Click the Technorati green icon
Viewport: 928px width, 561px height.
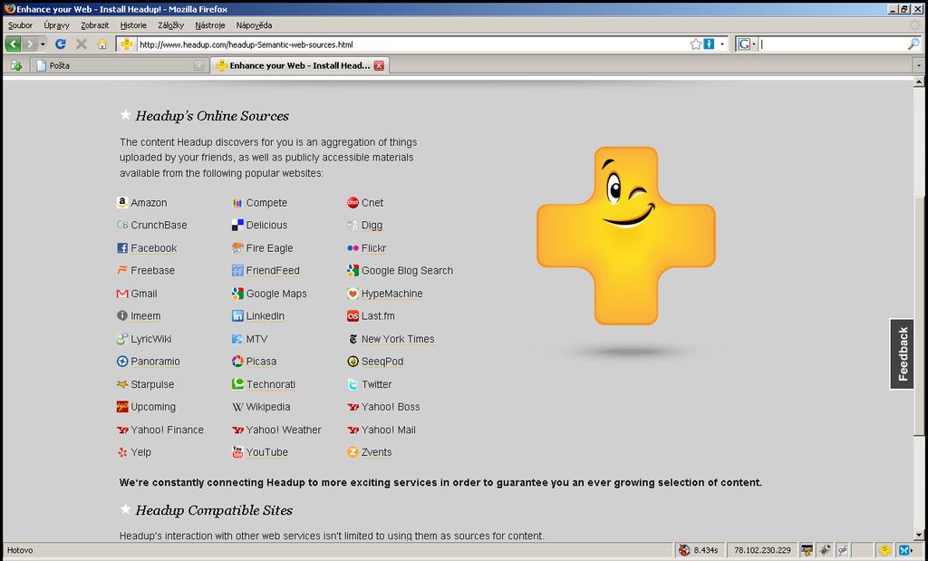click(237, 384)
